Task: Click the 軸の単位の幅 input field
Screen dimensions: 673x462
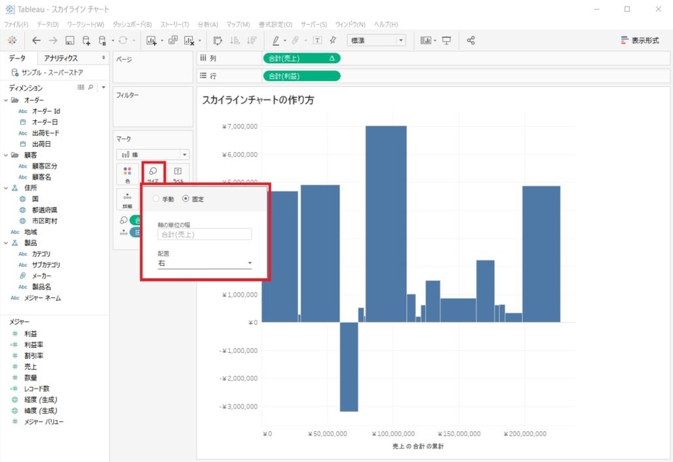Action: 205,235
